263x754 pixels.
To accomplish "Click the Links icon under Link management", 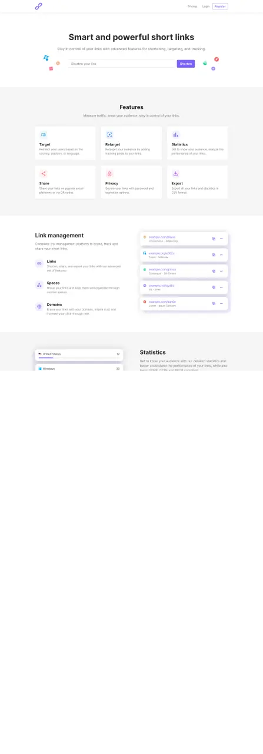I will [x=39, y=263].
